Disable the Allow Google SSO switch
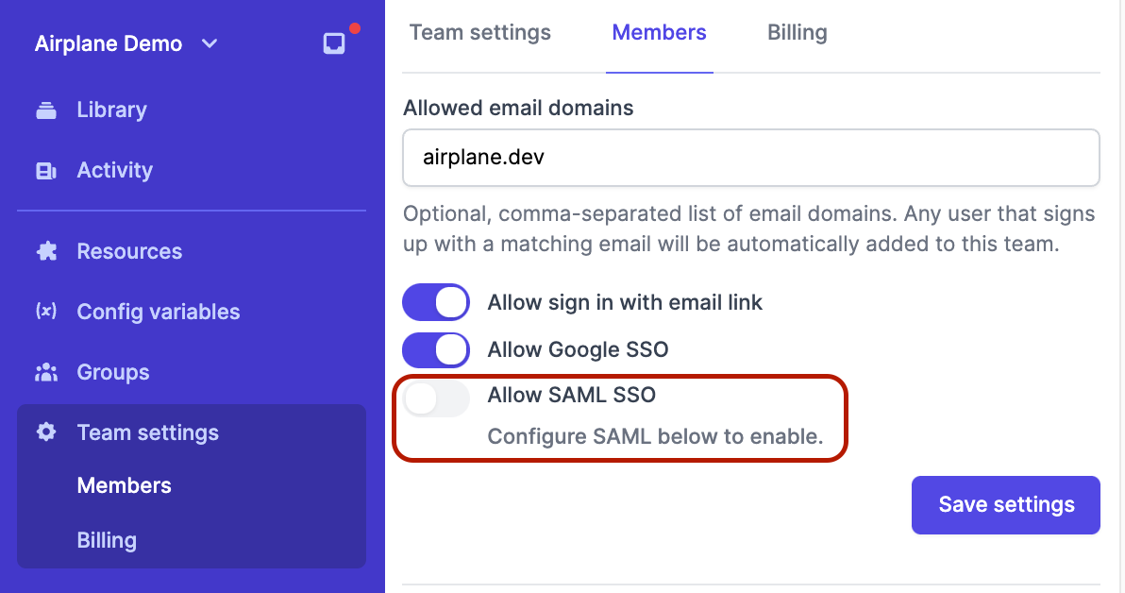The height and width of the screenshot is (593, 1125). coord(436,349)
